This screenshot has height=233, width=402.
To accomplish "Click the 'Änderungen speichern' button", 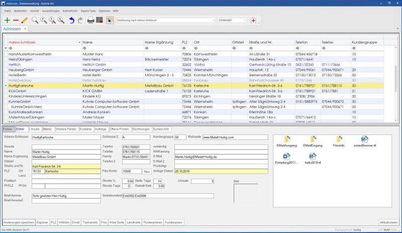I will click(19, 222).
